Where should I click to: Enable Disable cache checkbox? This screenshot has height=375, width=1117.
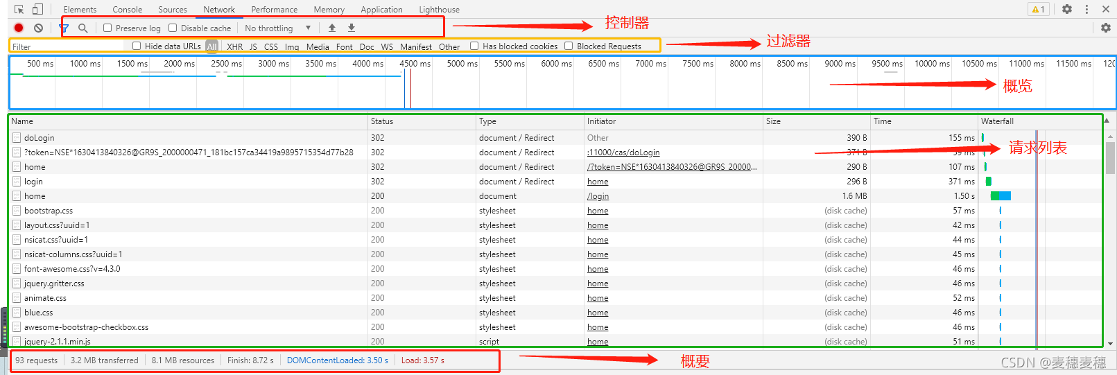pos(173,28)
